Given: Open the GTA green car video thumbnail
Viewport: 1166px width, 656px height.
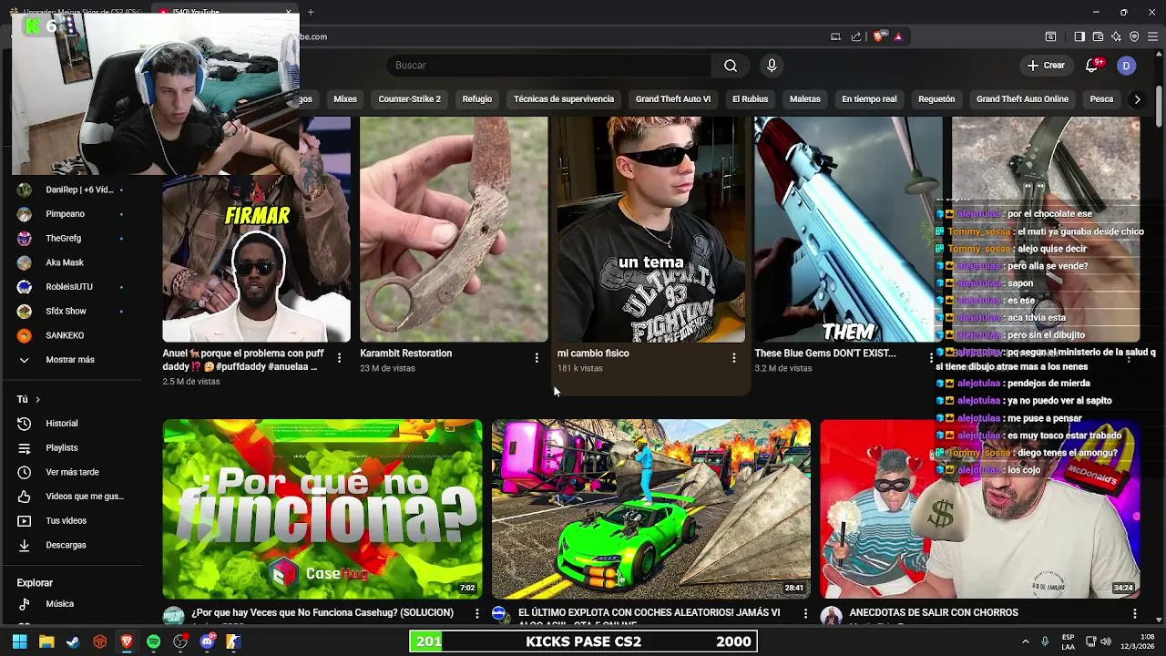Looking at the screenshot, I should [x=651, y=508].
